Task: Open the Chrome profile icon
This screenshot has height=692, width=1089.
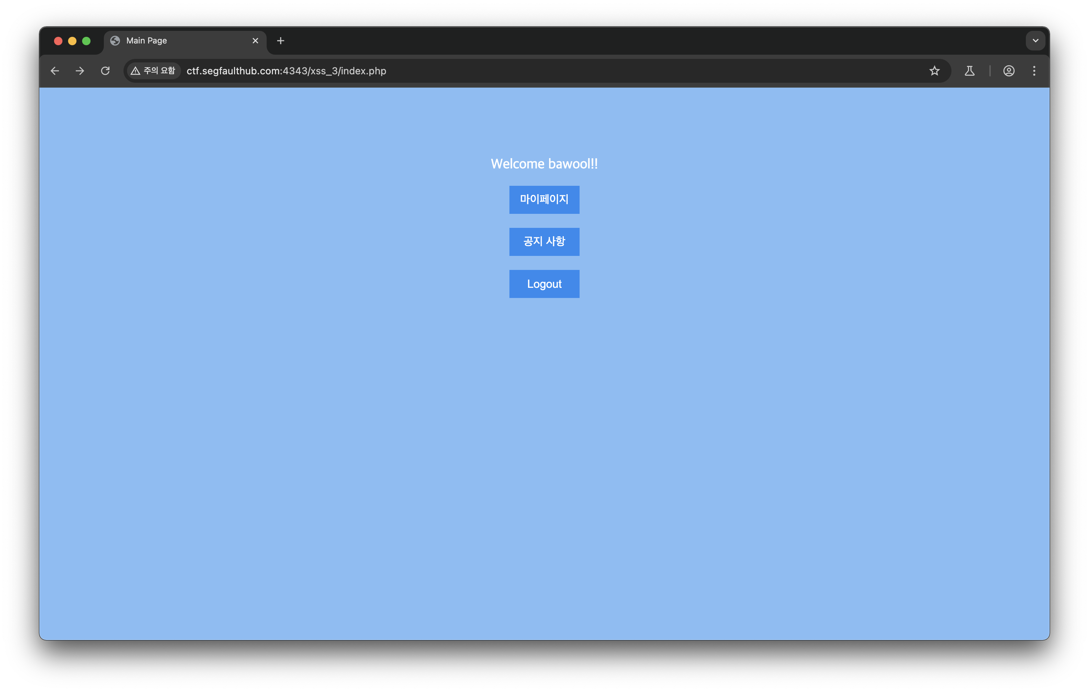Action: click(x=1009, y=71)
